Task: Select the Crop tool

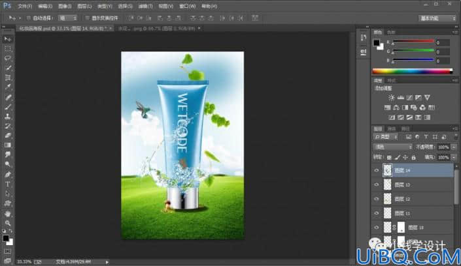Action: point(8,78)
